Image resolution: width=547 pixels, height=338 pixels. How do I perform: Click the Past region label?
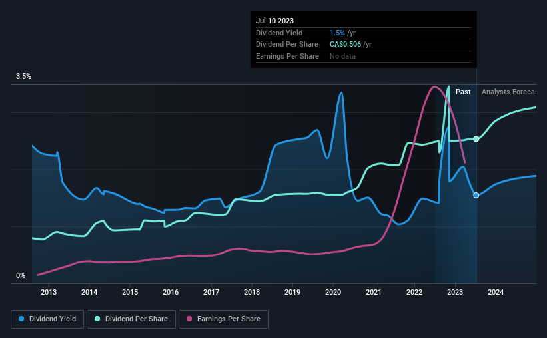pos(463,92)
